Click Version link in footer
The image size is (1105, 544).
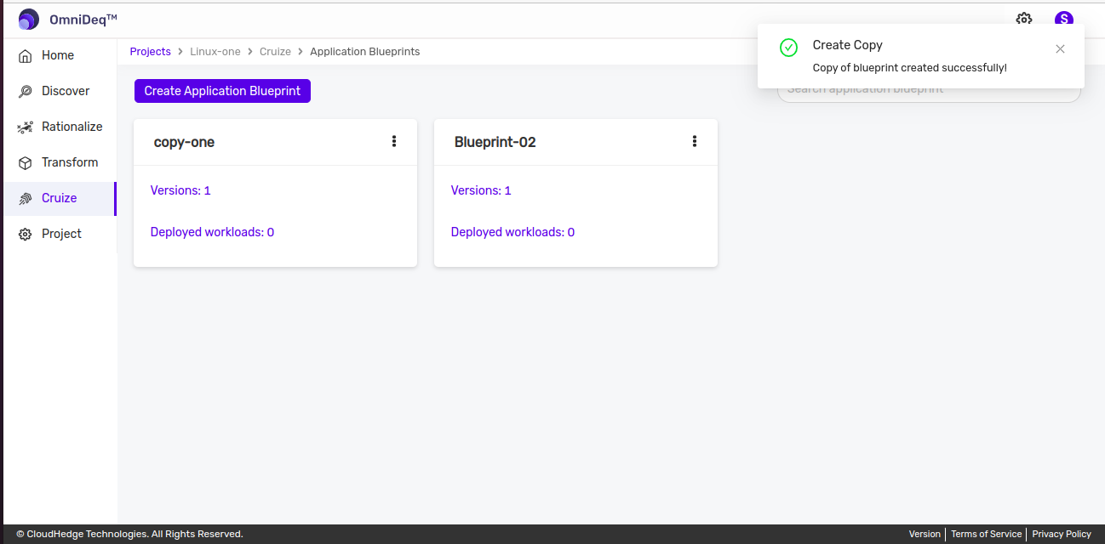click(925, 534)
